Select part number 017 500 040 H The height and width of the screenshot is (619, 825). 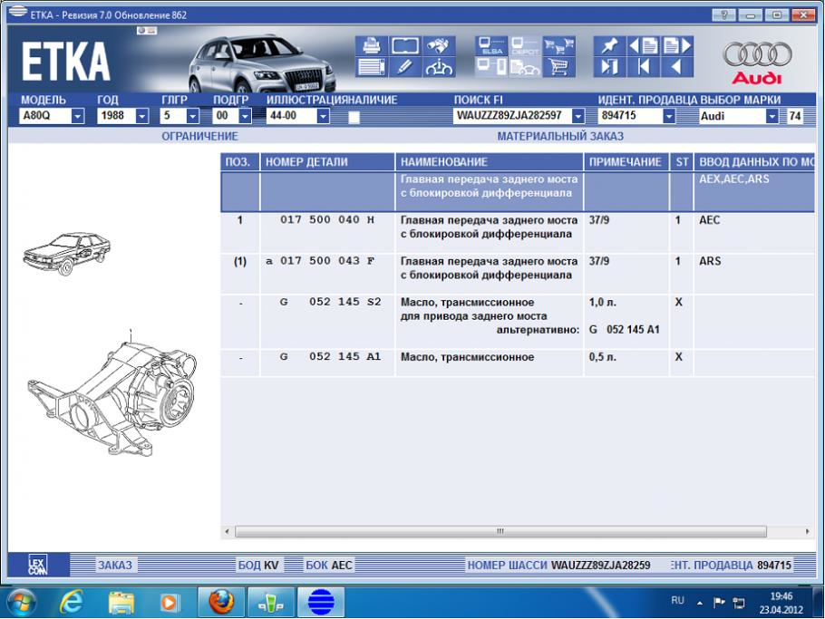click(327, 220)
